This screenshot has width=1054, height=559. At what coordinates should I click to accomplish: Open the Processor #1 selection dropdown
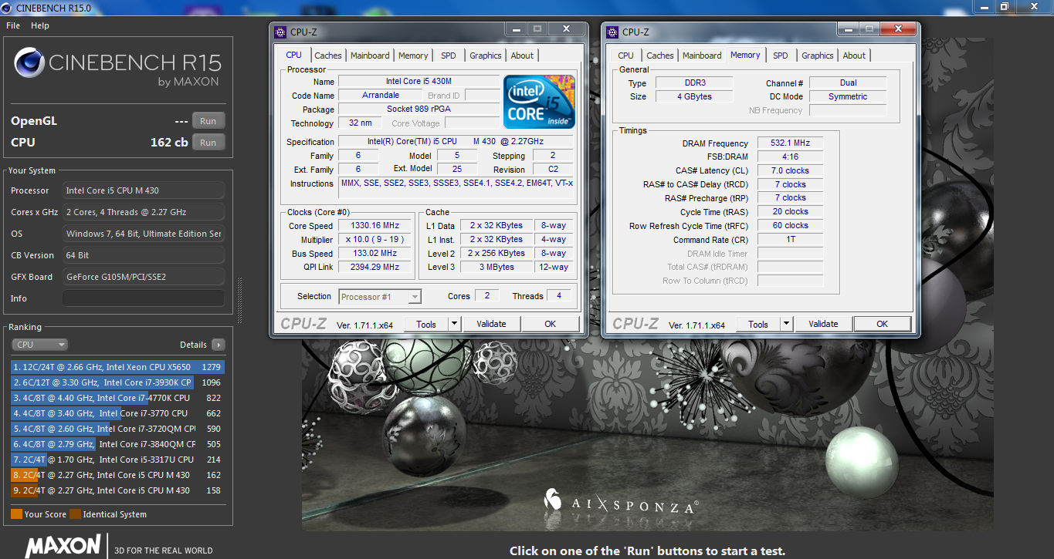pyautogui.click(x=380, y=296)
